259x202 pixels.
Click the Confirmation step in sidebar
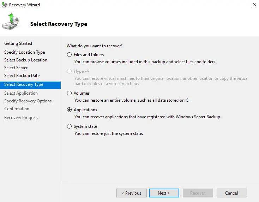17,109
